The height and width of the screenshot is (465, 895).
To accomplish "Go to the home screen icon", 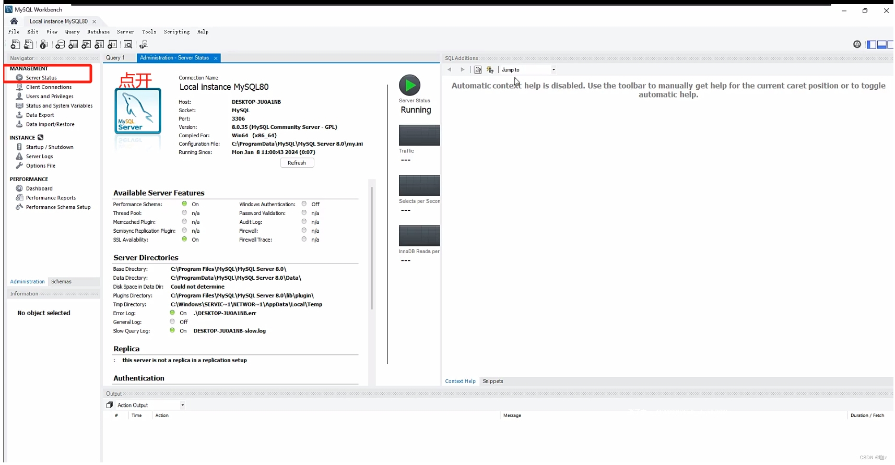I will pyautogui.click(x=14, y=21).
